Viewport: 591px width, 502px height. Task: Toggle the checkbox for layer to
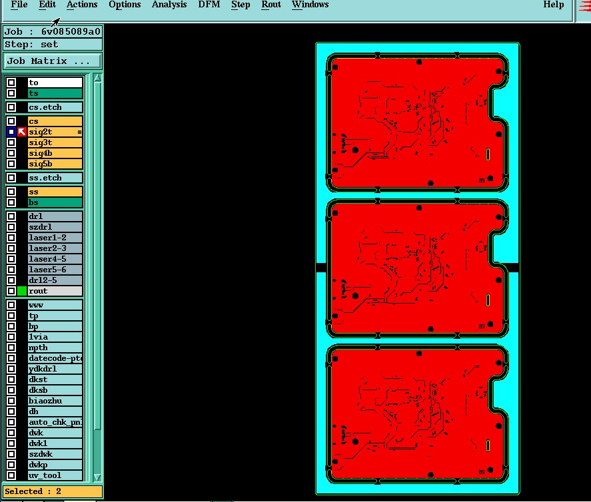11,83
